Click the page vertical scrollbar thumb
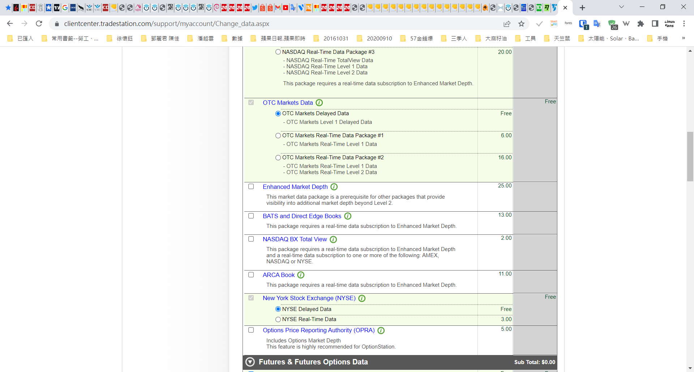Screen dimensions: 694x372 690,156
